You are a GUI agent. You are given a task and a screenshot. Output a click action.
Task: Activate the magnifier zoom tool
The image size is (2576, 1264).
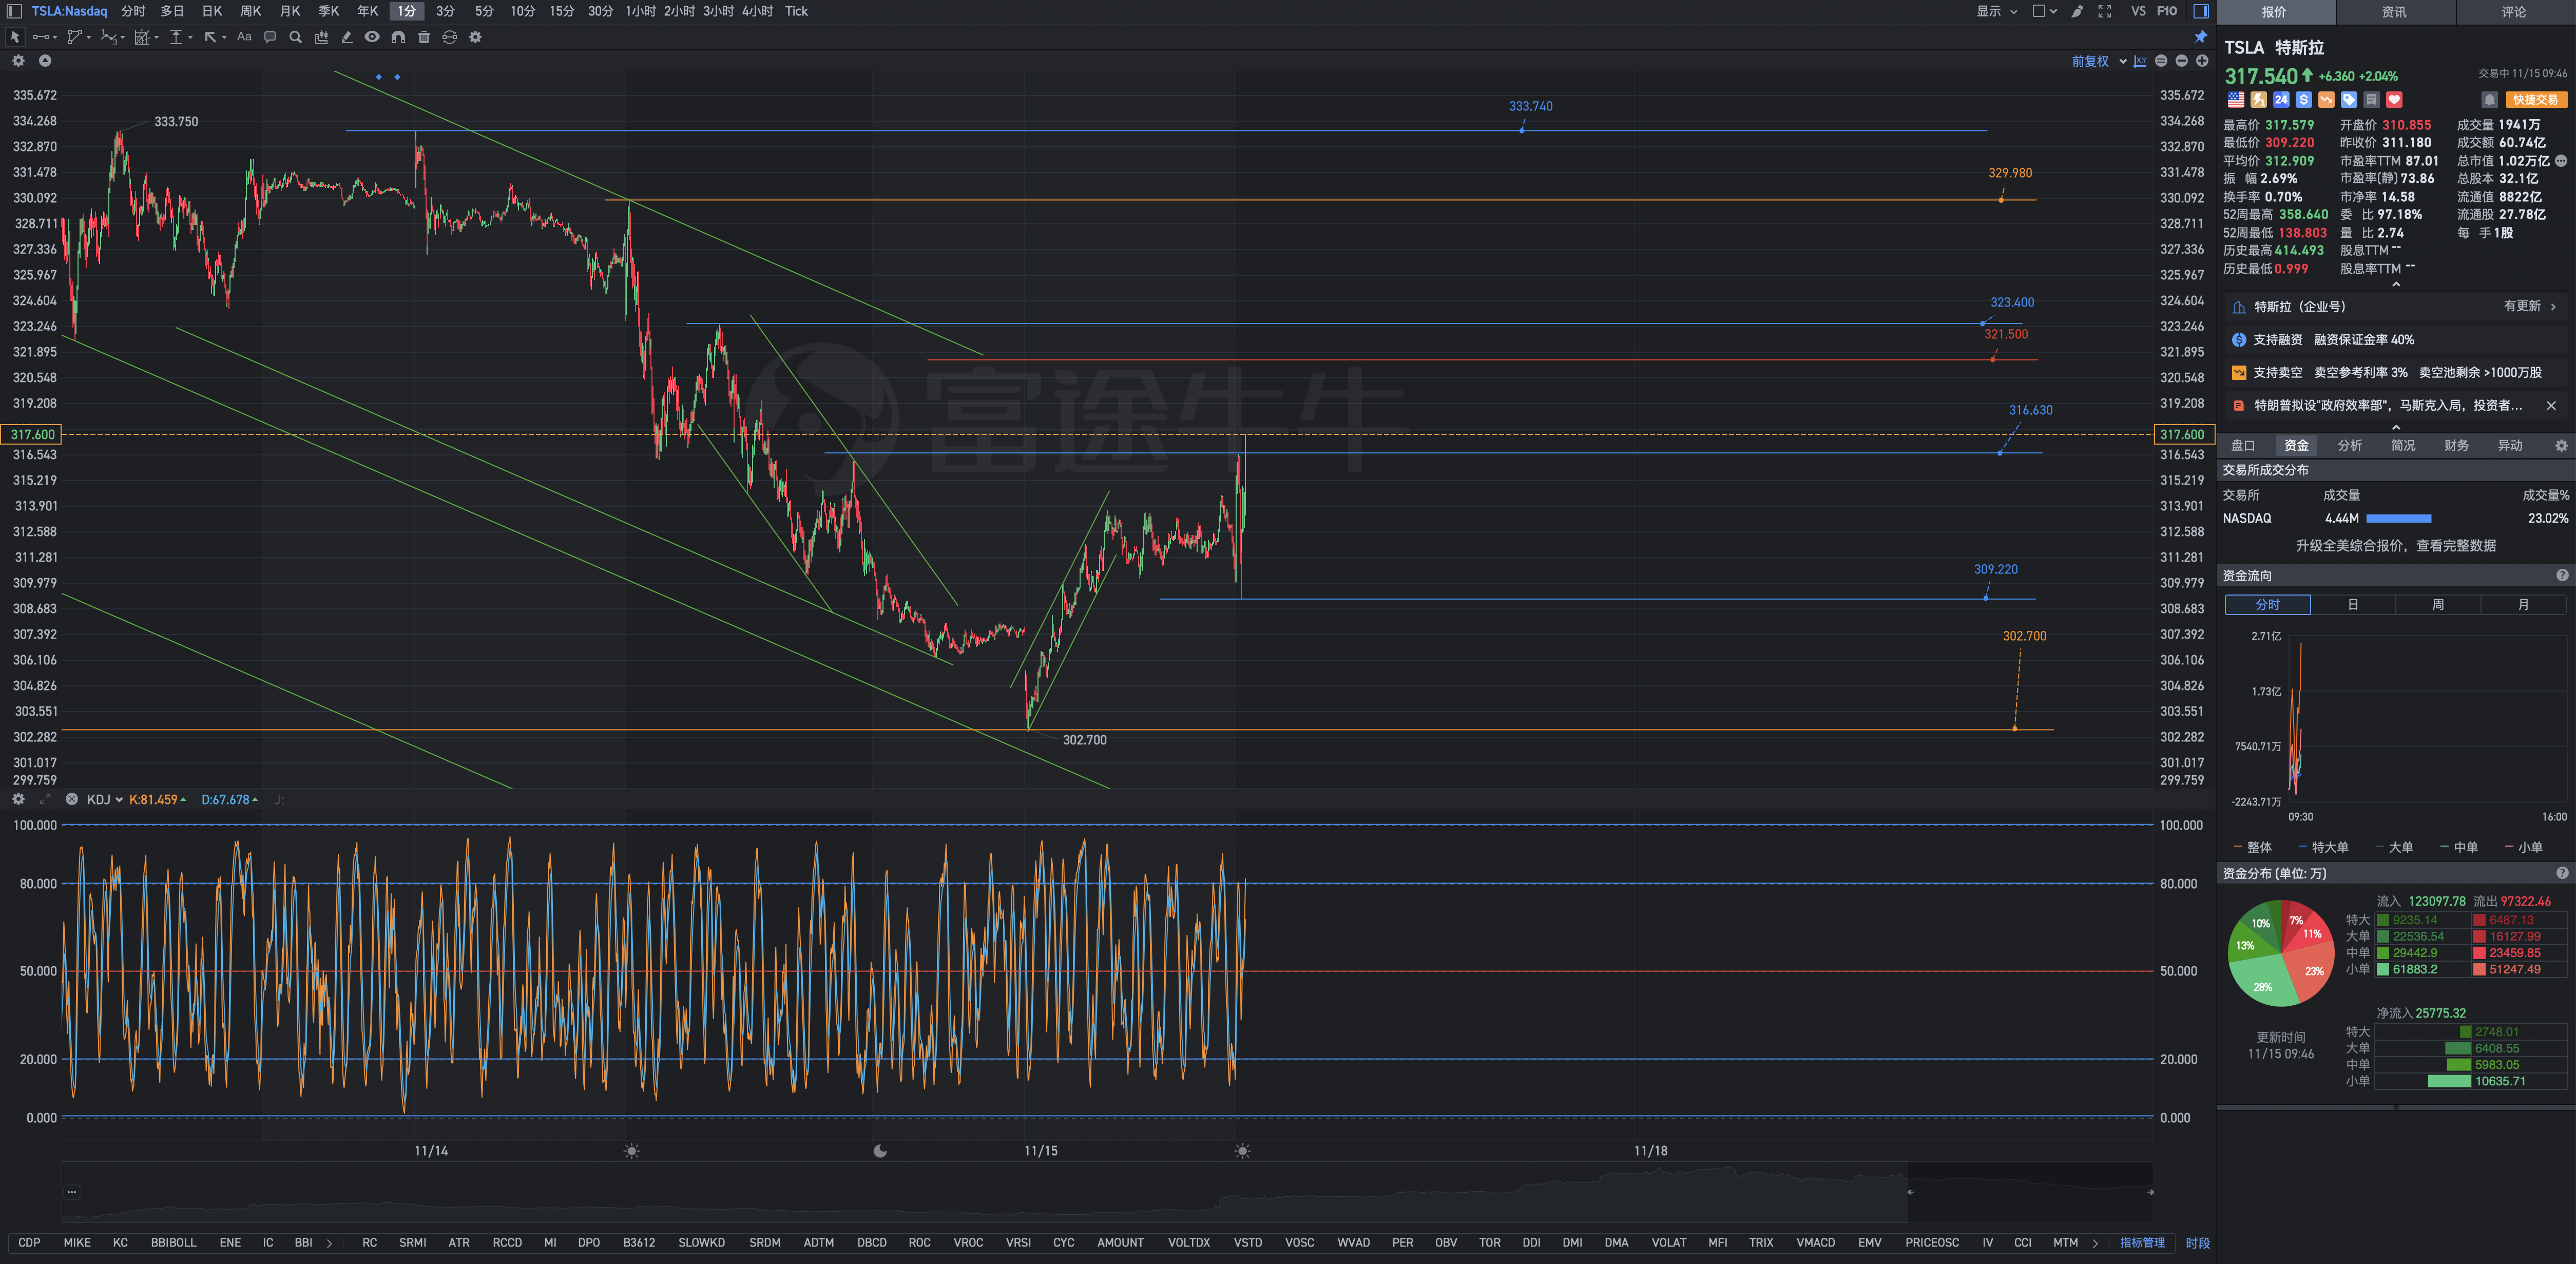click(x=295, y=37)
